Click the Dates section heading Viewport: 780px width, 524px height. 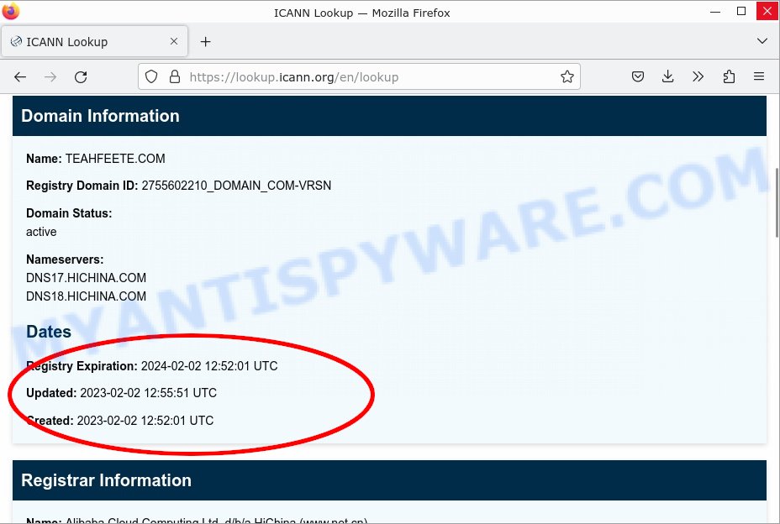(49, 332)
